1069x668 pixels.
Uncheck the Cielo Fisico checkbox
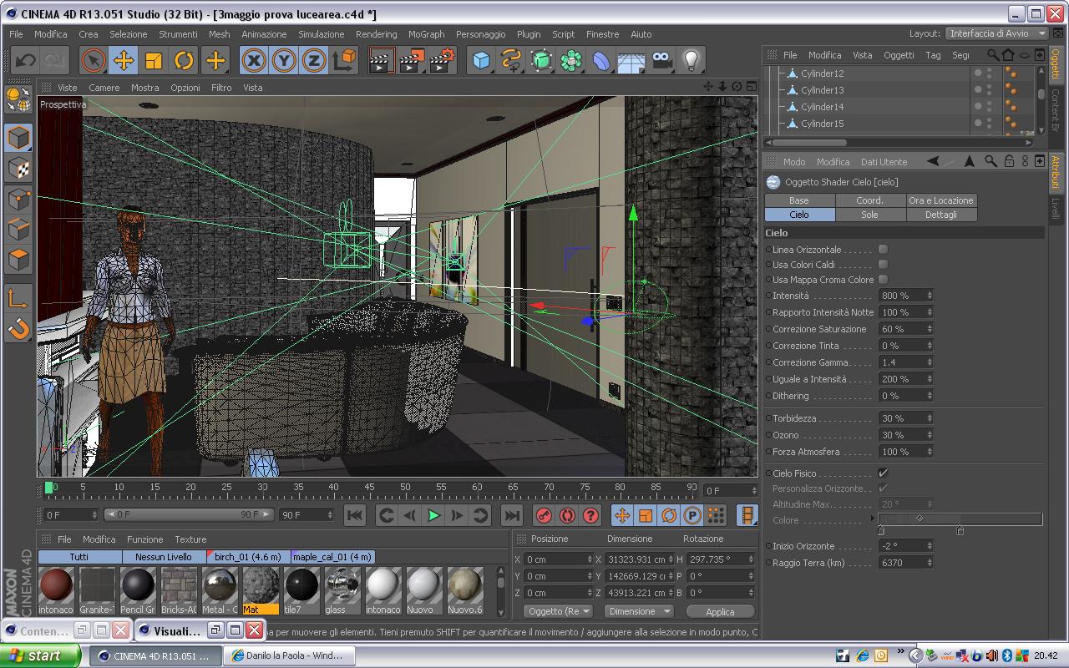point(883,473)
